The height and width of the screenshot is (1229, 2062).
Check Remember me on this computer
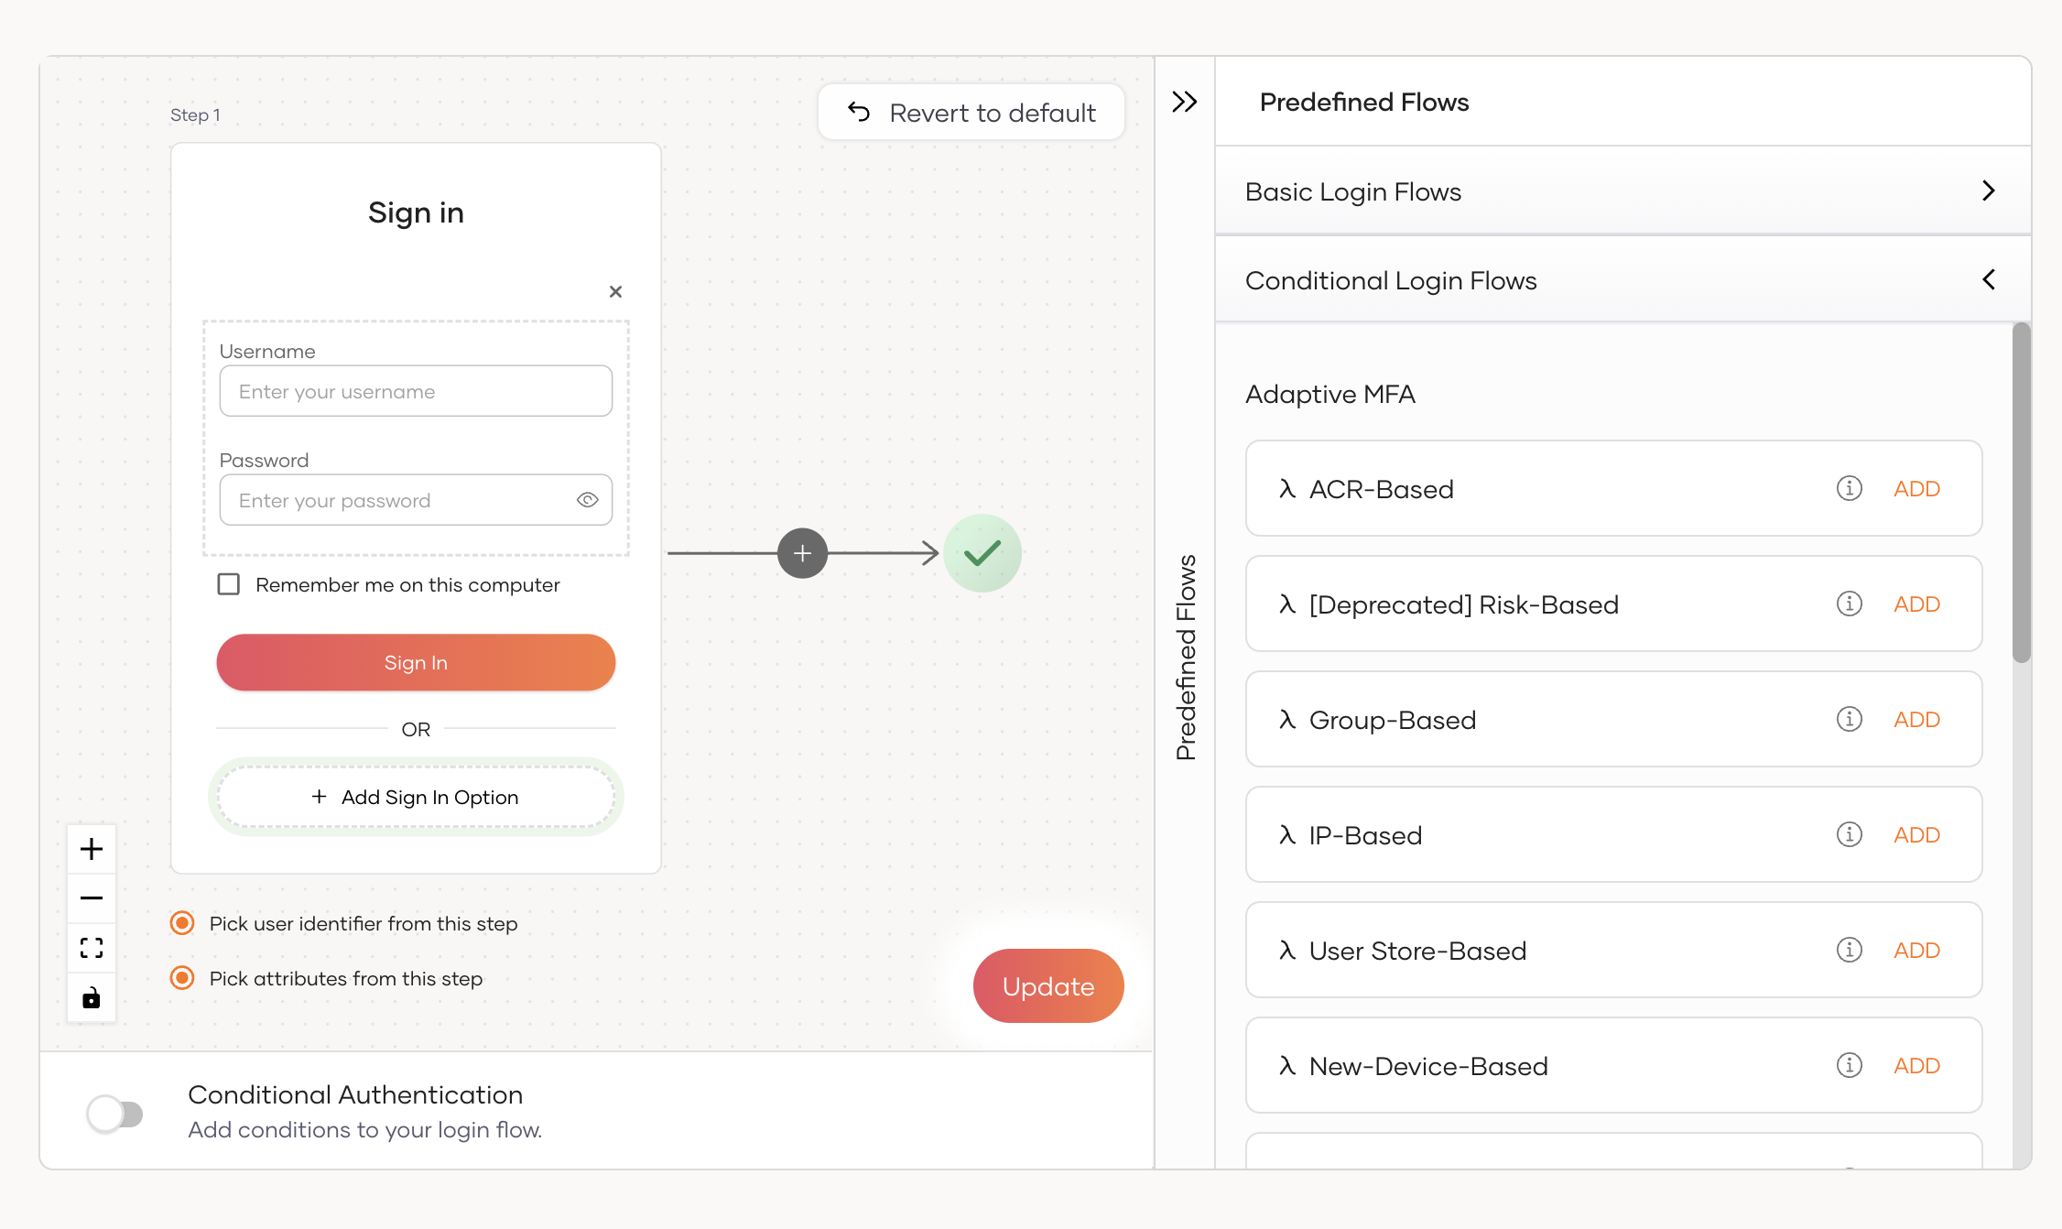(228, 584)
